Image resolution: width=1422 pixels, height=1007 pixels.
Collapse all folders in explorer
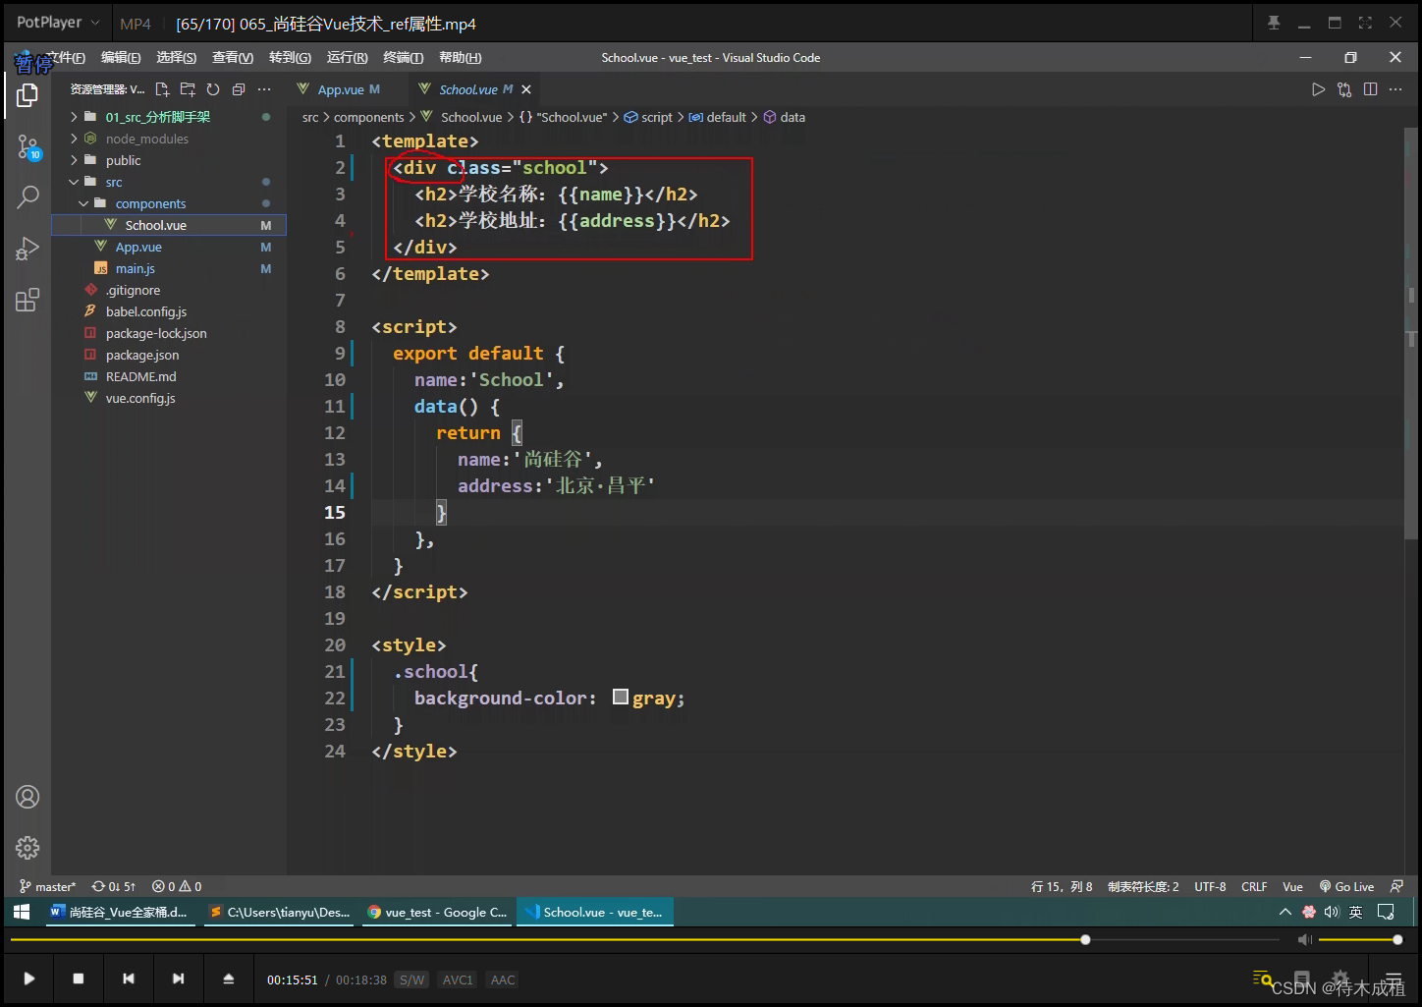239,89
